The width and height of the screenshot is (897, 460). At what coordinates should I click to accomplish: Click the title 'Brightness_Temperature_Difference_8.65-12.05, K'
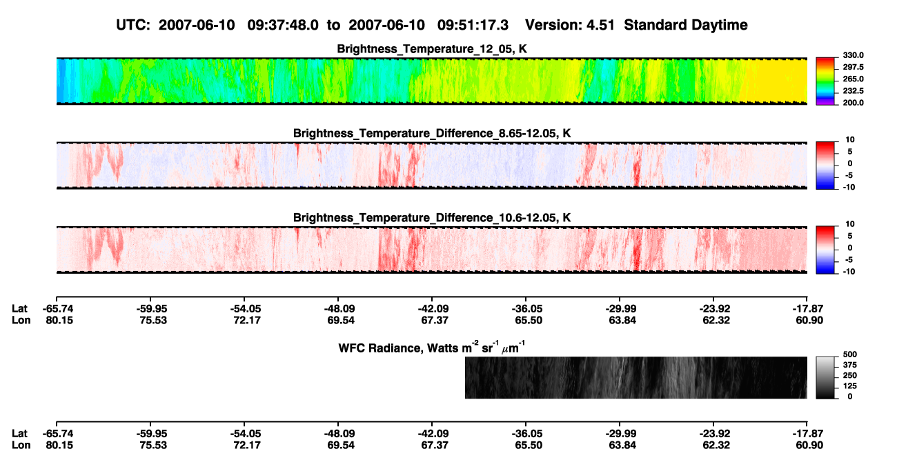tap(432, 133)
